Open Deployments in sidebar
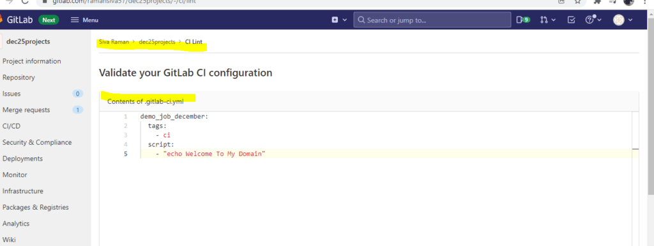Image resolution: width=654 pixels, height=246 pixels. [x=22, y=159]
